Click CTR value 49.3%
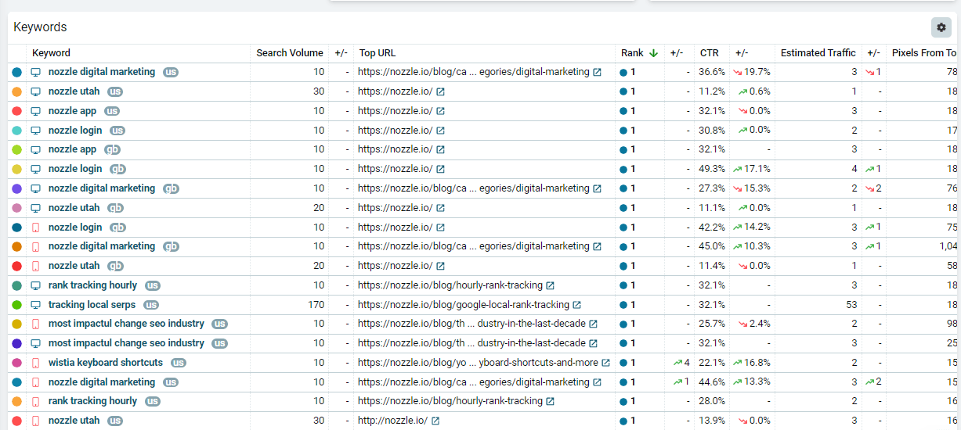Image resolution: width=961 pixels, height=430 pixels. tap(712, 169)
